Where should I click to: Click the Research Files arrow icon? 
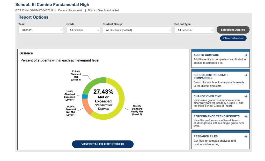(x=246, y=136)
